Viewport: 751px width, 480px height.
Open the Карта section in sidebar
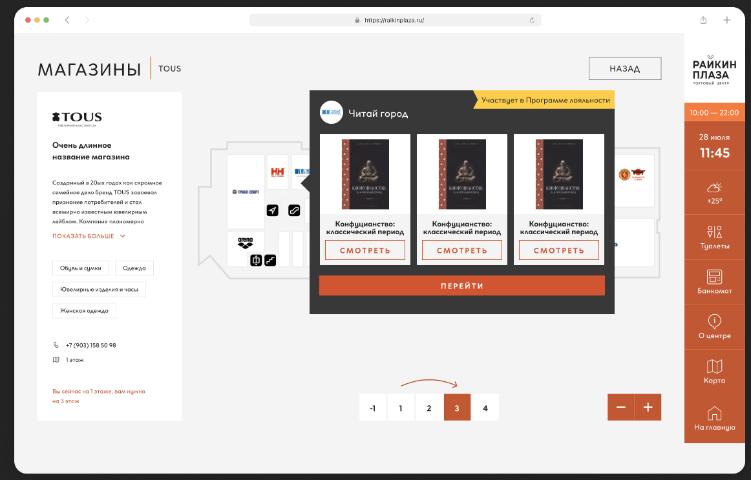(714, 372)
